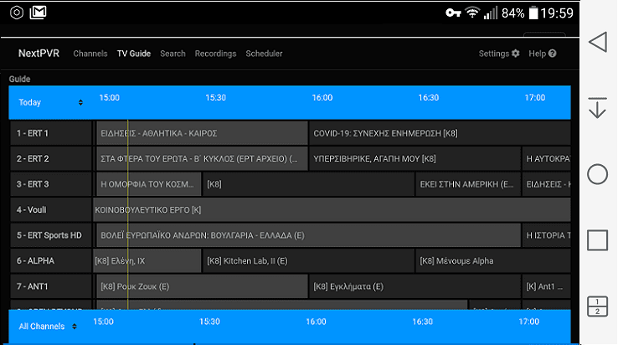
Task: Open Η ΟΜΟΡΦΙΑ ΤΟΥ ΚΟΣΜ... program
Action: [148, 184]
